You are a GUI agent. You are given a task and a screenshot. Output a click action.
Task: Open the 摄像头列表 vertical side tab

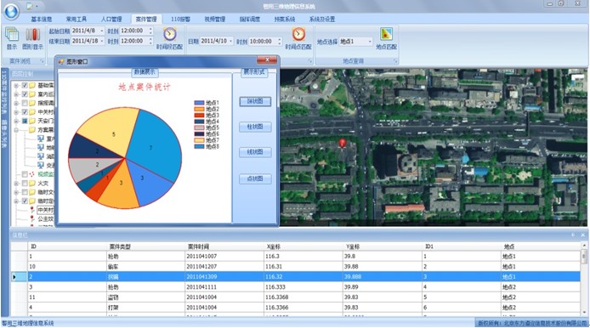point(4,134)
